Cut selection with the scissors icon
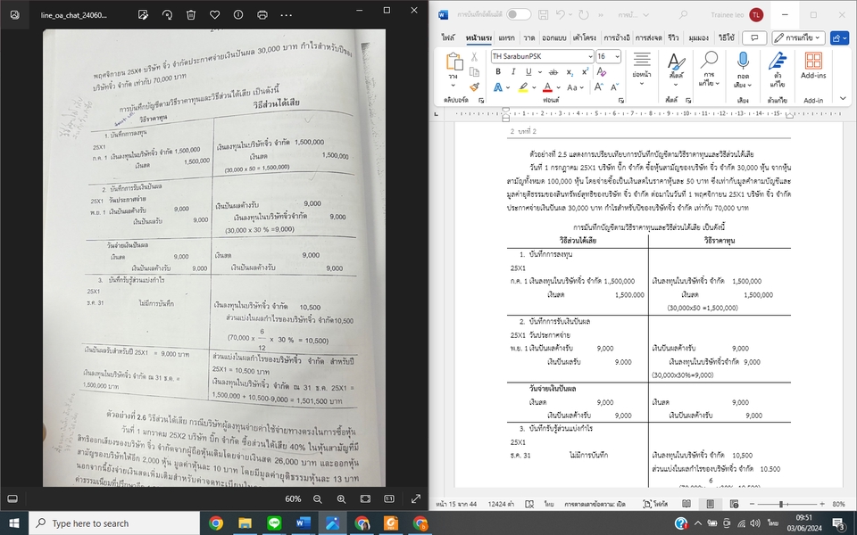Image resolution: width=857 pixels, height=535 pixels. 474,57
